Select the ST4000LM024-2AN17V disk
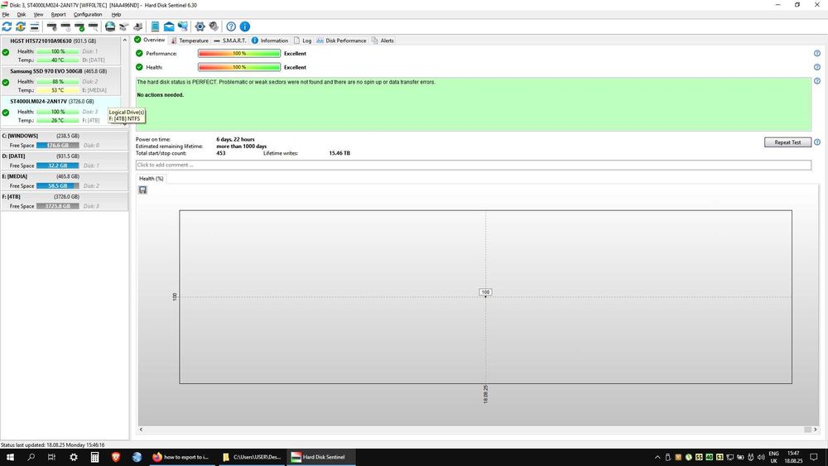The height and width of the screenshot is (466, 828). (x=60, y=110)
